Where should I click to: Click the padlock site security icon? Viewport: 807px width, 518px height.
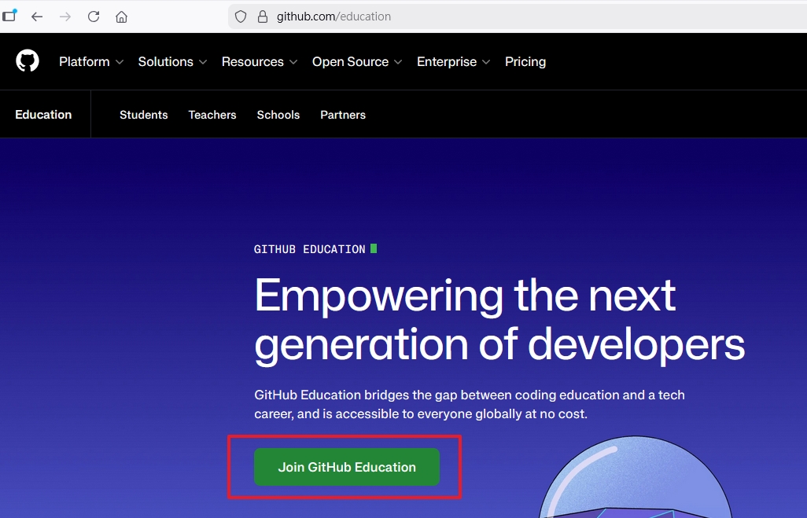click(263, 17)
